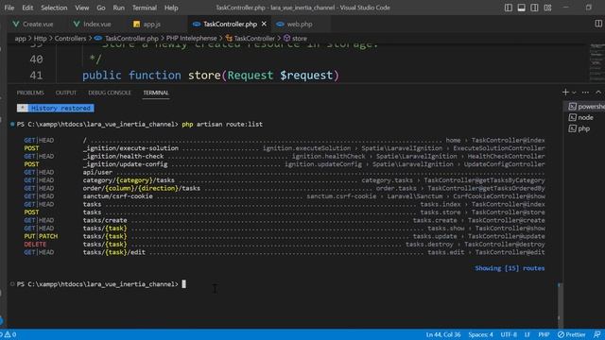Viewport: 605px width, 340px height.
Task: Open the File menu
Action: (9, 8)
